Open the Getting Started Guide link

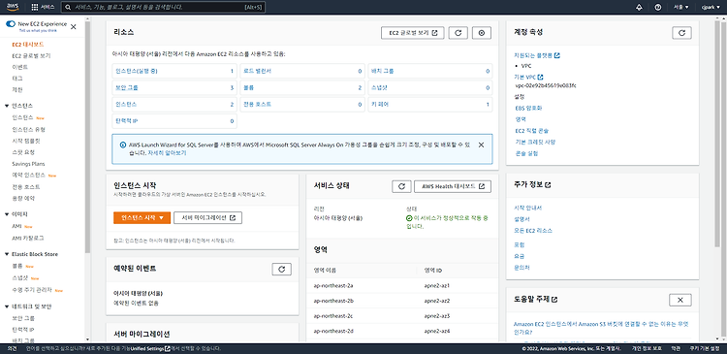pos(527,208)
